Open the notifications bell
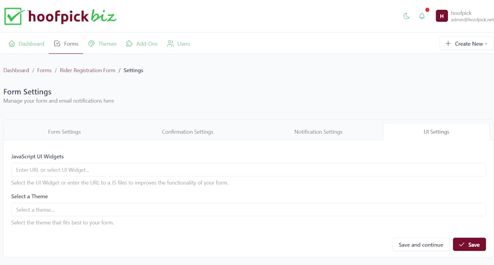This screenshot has width=494, height=265. tap(422, 16)
